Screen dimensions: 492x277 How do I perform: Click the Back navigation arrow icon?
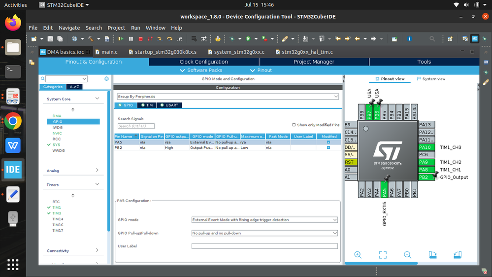[x=357, y=38]
